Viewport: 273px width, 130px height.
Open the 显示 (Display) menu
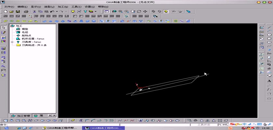[x=36, y=6]
